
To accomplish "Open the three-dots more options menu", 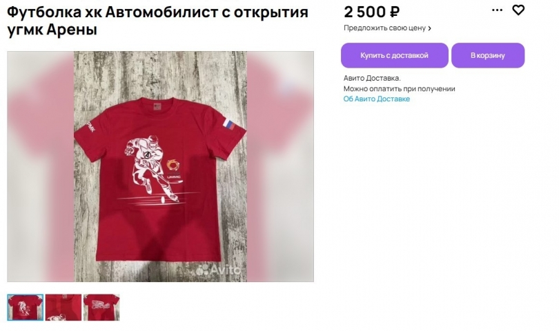I will click(497, 10).
